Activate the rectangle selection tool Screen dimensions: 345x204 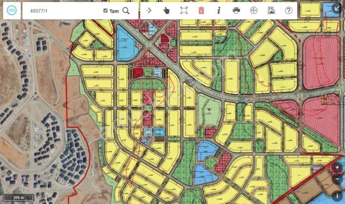184,11
